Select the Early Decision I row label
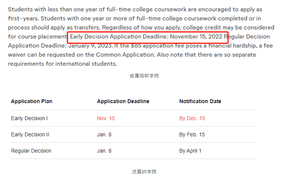Viewport: 283px width, 176px height. [x=29, y=118]
